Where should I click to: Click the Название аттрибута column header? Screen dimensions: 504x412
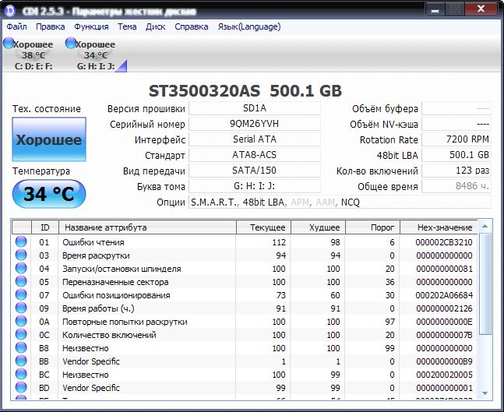click(x=147, y=227)
